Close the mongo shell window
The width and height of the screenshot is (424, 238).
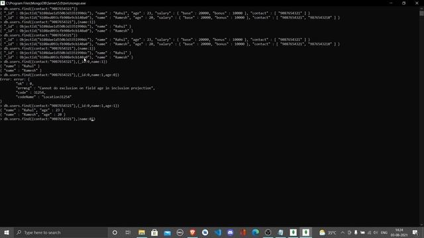(x=417, y=3)
